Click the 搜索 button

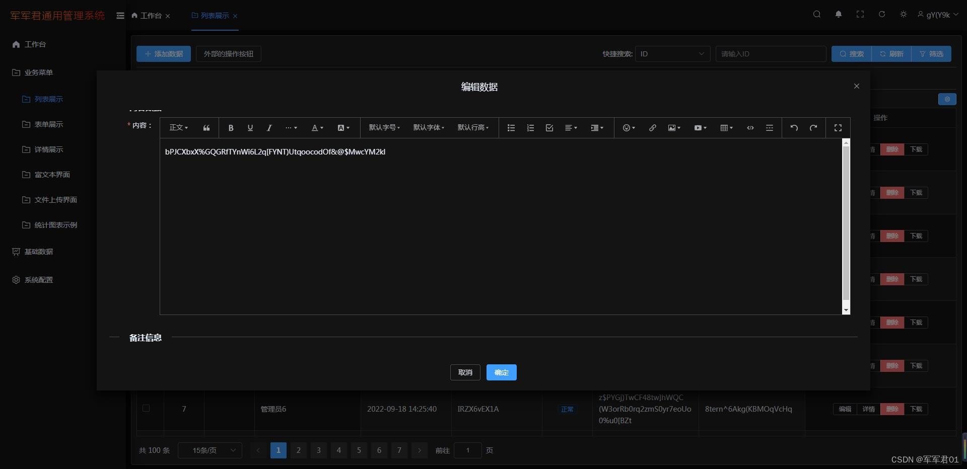[852, 54]
